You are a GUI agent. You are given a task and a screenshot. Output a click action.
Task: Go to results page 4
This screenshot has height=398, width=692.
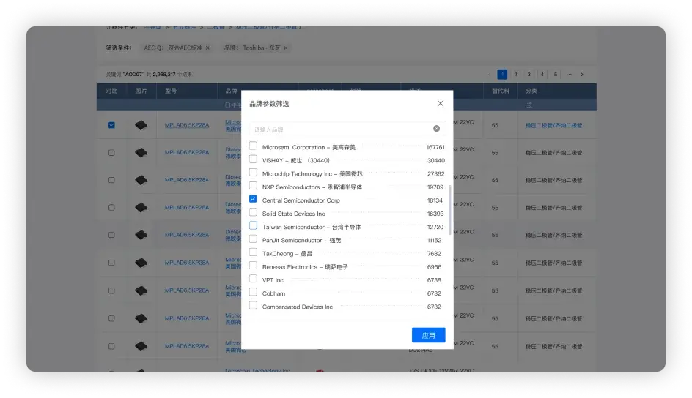tap(542, 75)
